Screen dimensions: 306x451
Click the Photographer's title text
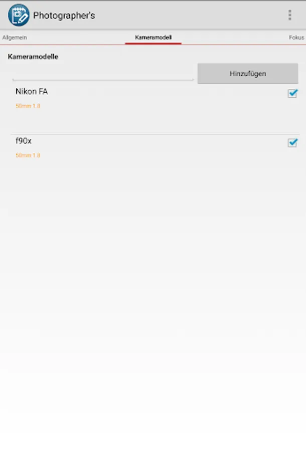point(64,16)
